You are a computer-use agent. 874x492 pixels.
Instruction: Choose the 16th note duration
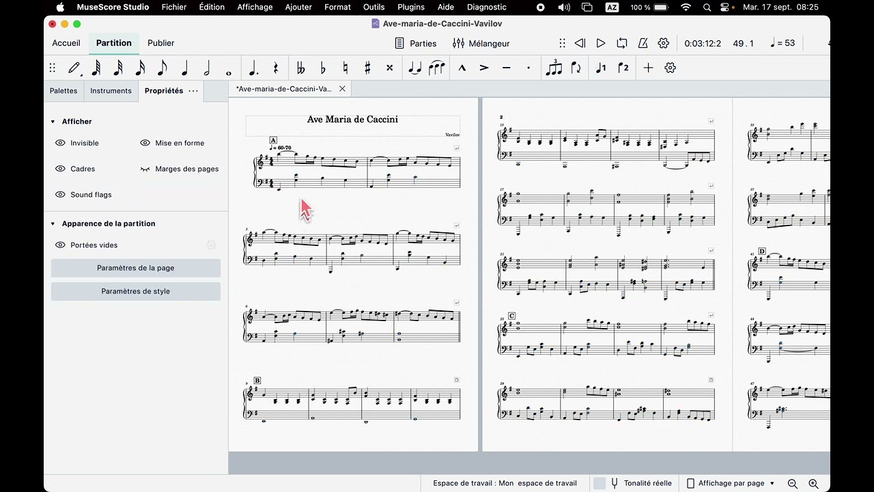140,68
